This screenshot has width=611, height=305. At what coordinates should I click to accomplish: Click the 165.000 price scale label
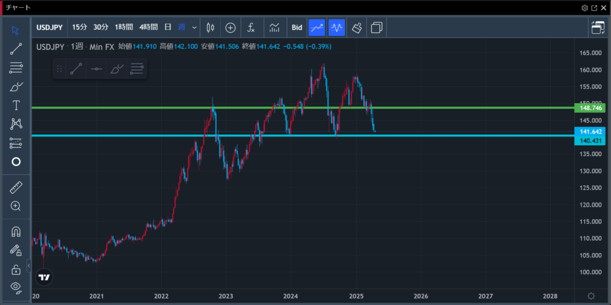[x=591, y=53]
